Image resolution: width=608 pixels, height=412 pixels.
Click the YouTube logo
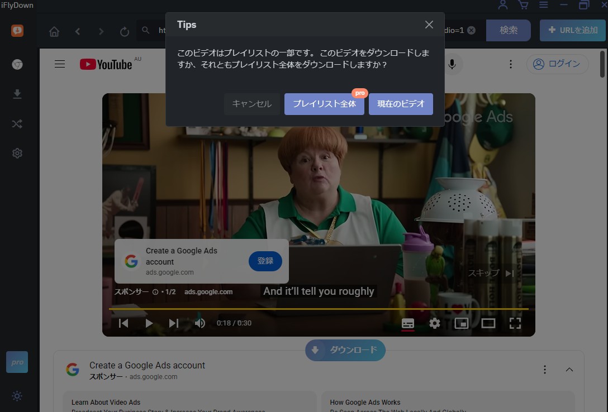[x=106, y=64]
